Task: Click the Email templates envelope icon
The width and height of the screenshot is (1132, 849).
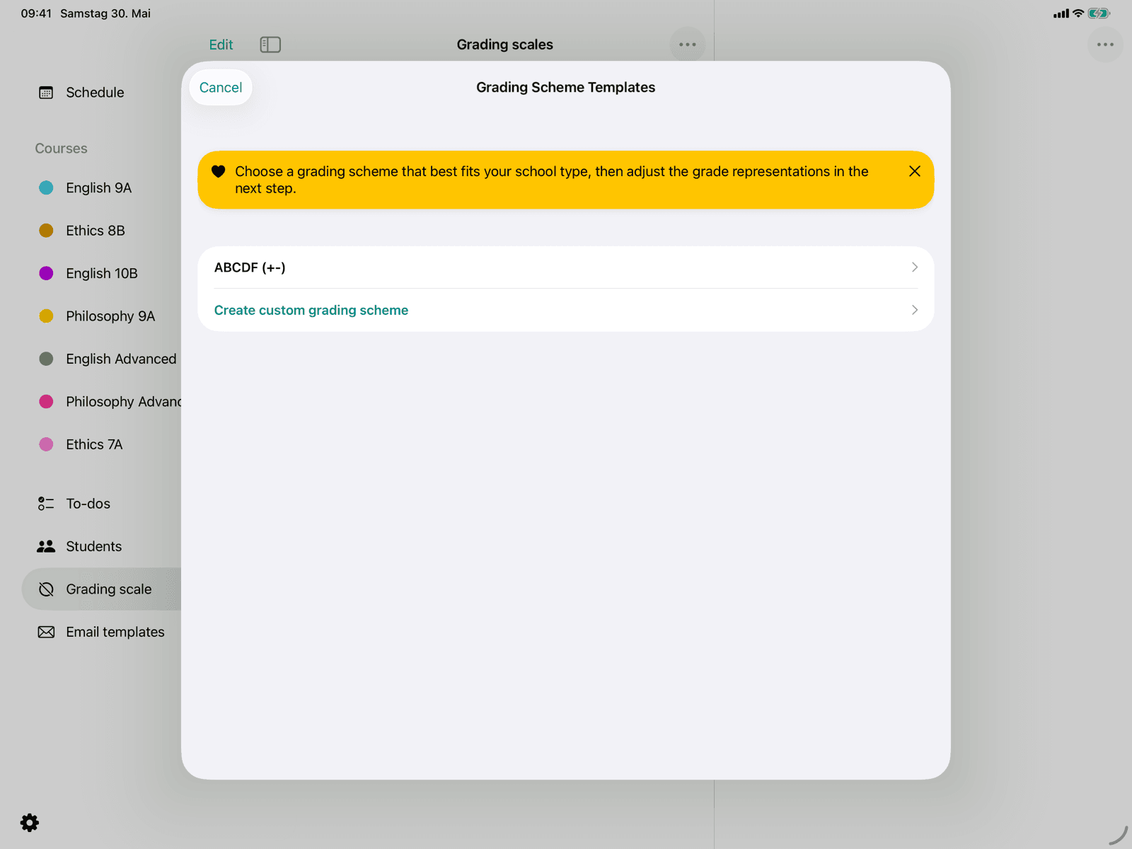Action: tap(46, 632)
